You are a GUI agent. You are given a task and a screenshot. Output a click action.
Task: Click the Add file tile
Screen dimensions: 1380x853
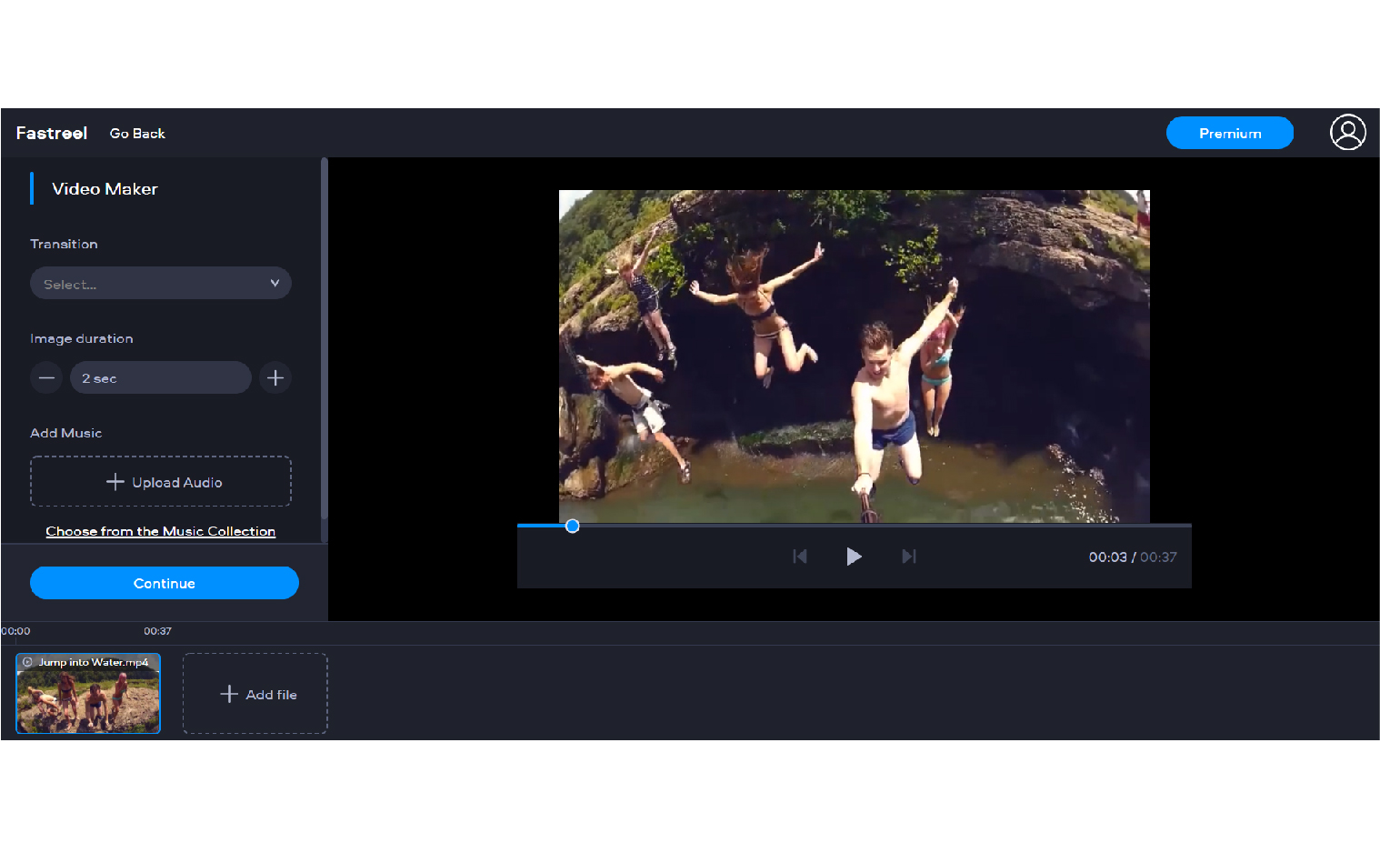[x=255, y=693]
